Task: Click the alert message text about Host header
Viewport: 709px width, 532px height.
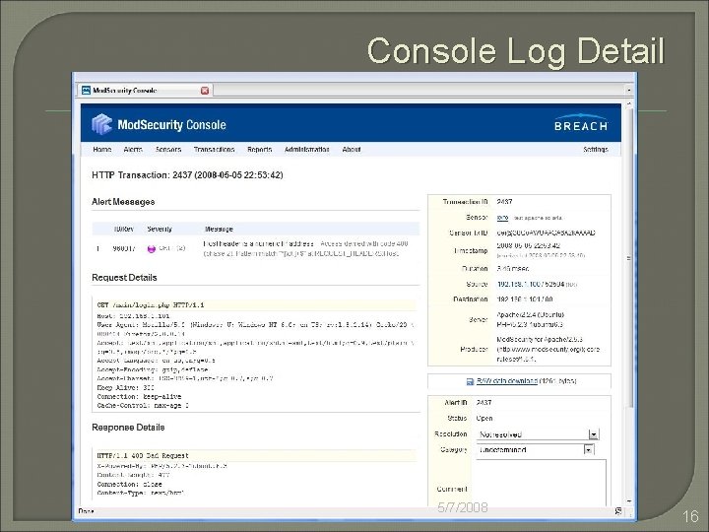Action: [305, 248]
